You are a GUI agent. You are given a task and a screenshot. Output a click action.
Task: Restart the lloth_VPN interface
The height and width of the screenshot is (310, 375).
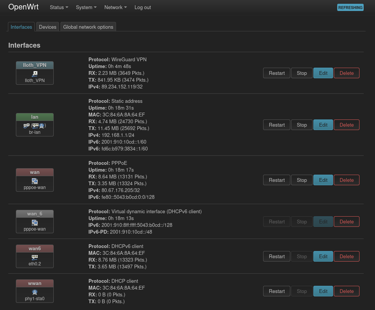277,73
